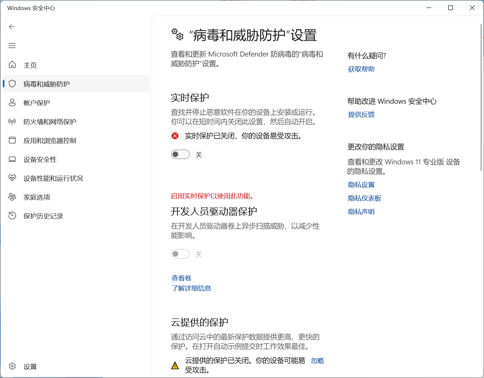The width and height of the screenshot is (484, 378).
Task: Open 设置 at the bottom of the sidebar
Action: coord(76,366)
